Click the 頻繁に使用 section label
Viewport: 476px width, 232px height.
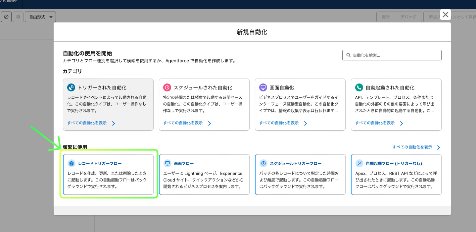(75, 147)
